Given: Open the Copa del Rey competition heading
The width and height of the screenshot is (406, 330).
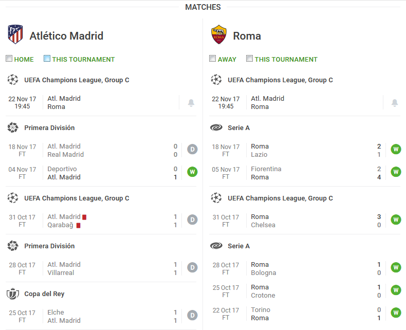Looking at the screenshot, I should click(44, 294).
